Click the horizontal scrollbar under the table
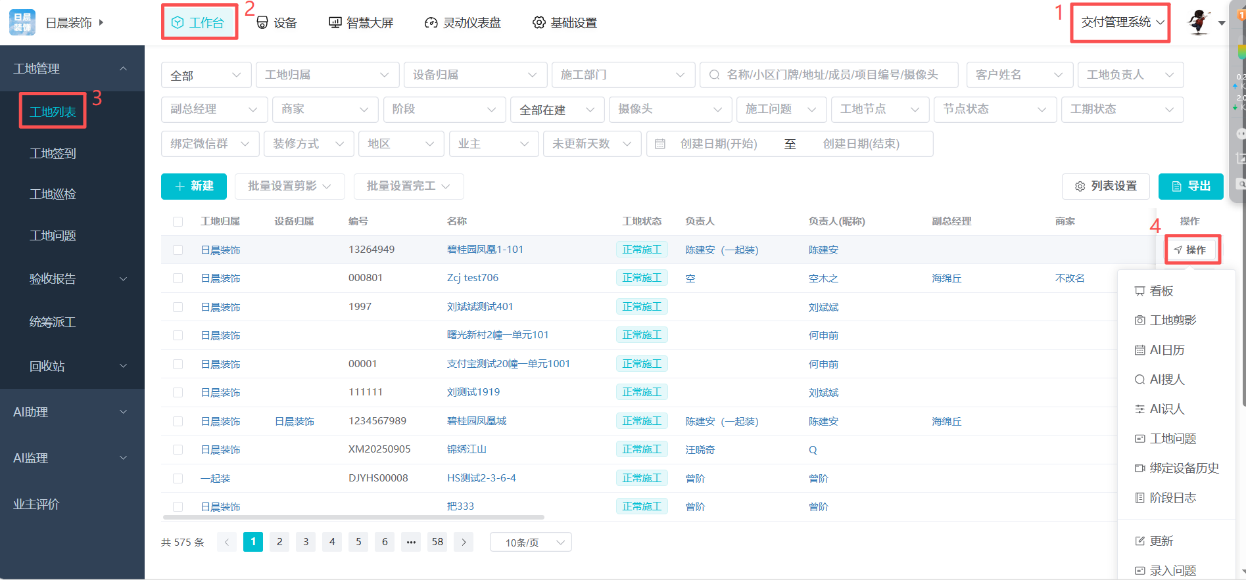This screenshot has height=580, width=1246. tap(352, 517)
